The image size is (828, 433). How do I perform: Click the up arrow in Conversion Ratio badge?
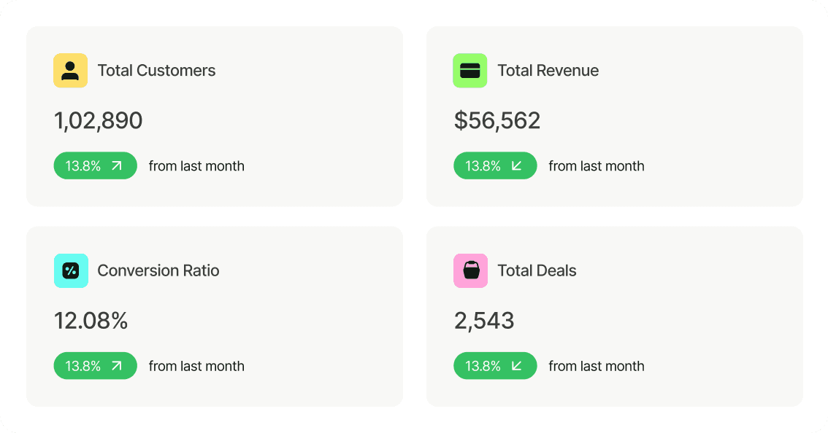click(x=117, y=366)
